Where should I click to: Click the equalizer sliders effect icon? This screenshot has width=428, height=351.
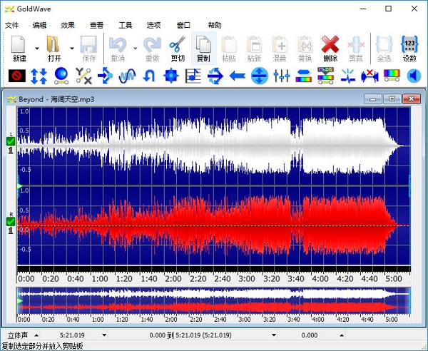click(282, 75)
